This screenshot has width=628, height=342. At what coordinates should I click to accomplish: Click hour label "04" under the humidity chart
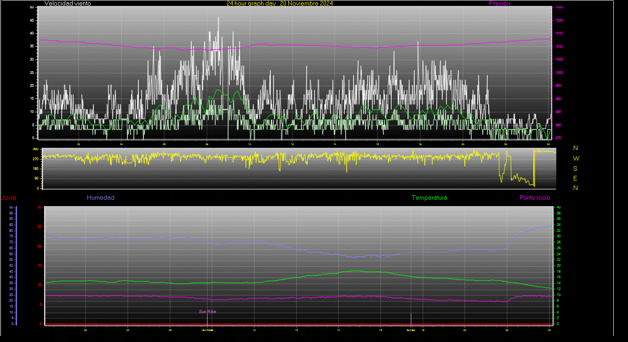point(128,330)
